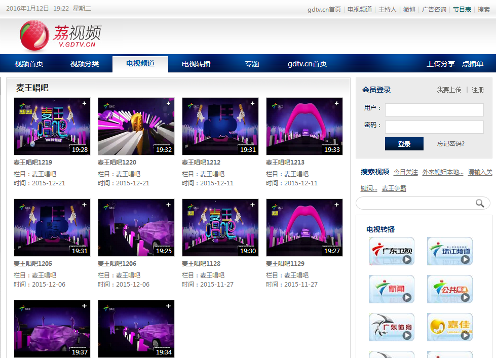Screen dimensions: 496x358
Task: Click the 外来媳妇本地... keyword link
Action: tap(443, 172)
